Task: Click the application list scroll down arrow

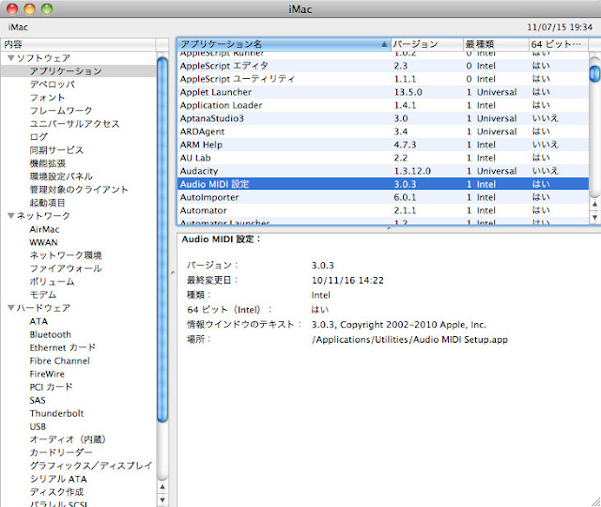Action: click(594, 217)
